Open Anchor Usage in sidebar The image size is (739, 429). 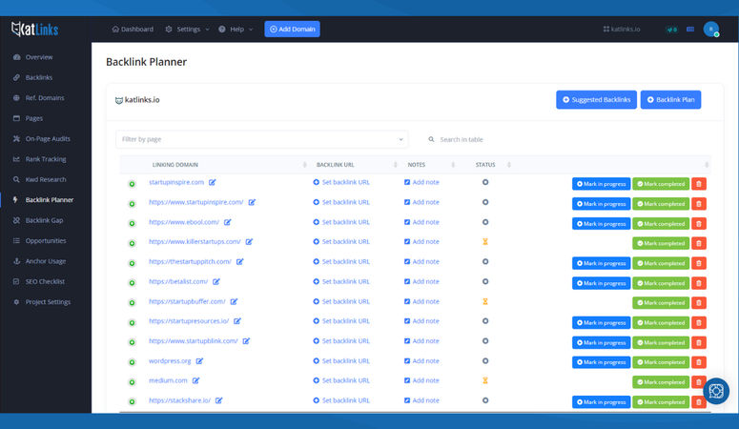coord(46,261)
